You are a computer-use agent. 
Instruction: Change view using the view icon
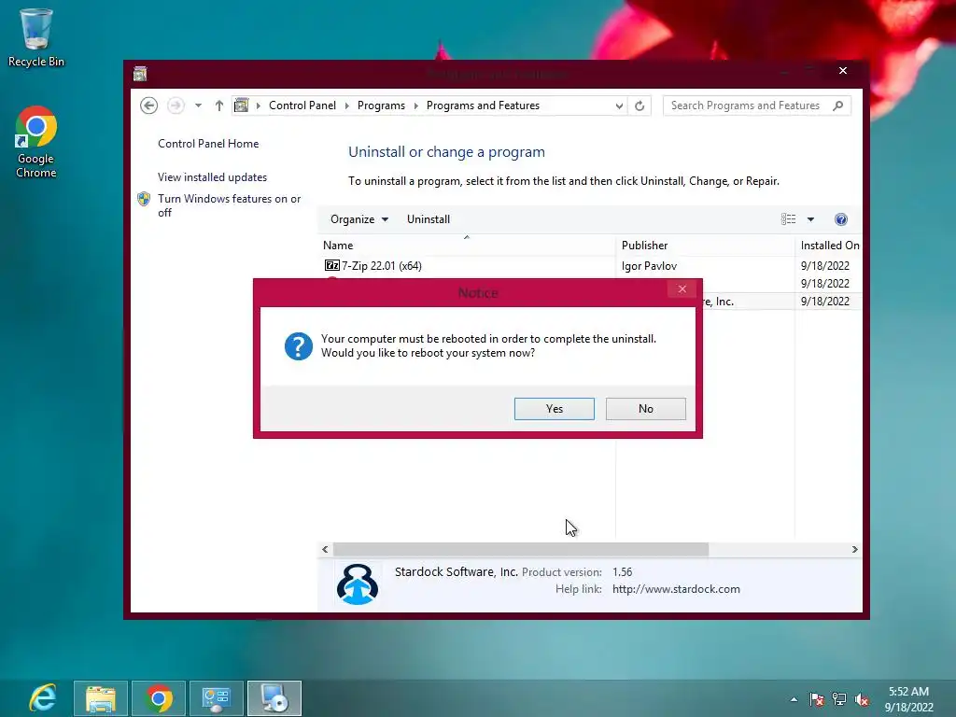(x=788, y=219)
